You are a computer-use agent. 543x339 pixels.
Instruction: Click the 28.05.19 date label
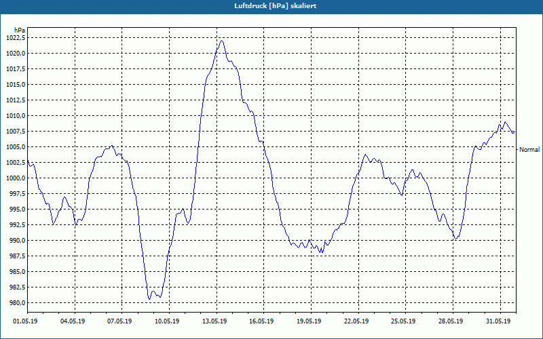pos(451,321)
